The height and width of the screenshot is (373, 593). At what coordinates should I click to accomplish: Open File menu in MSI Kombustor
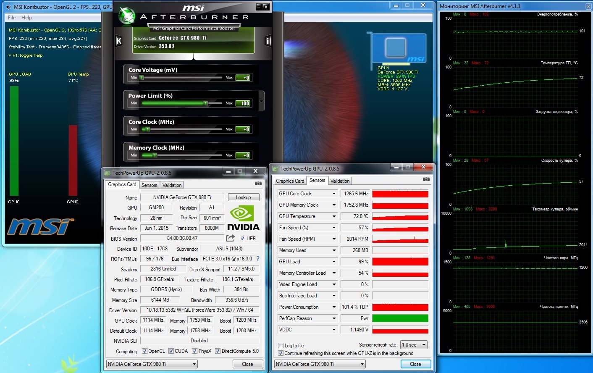12,18
